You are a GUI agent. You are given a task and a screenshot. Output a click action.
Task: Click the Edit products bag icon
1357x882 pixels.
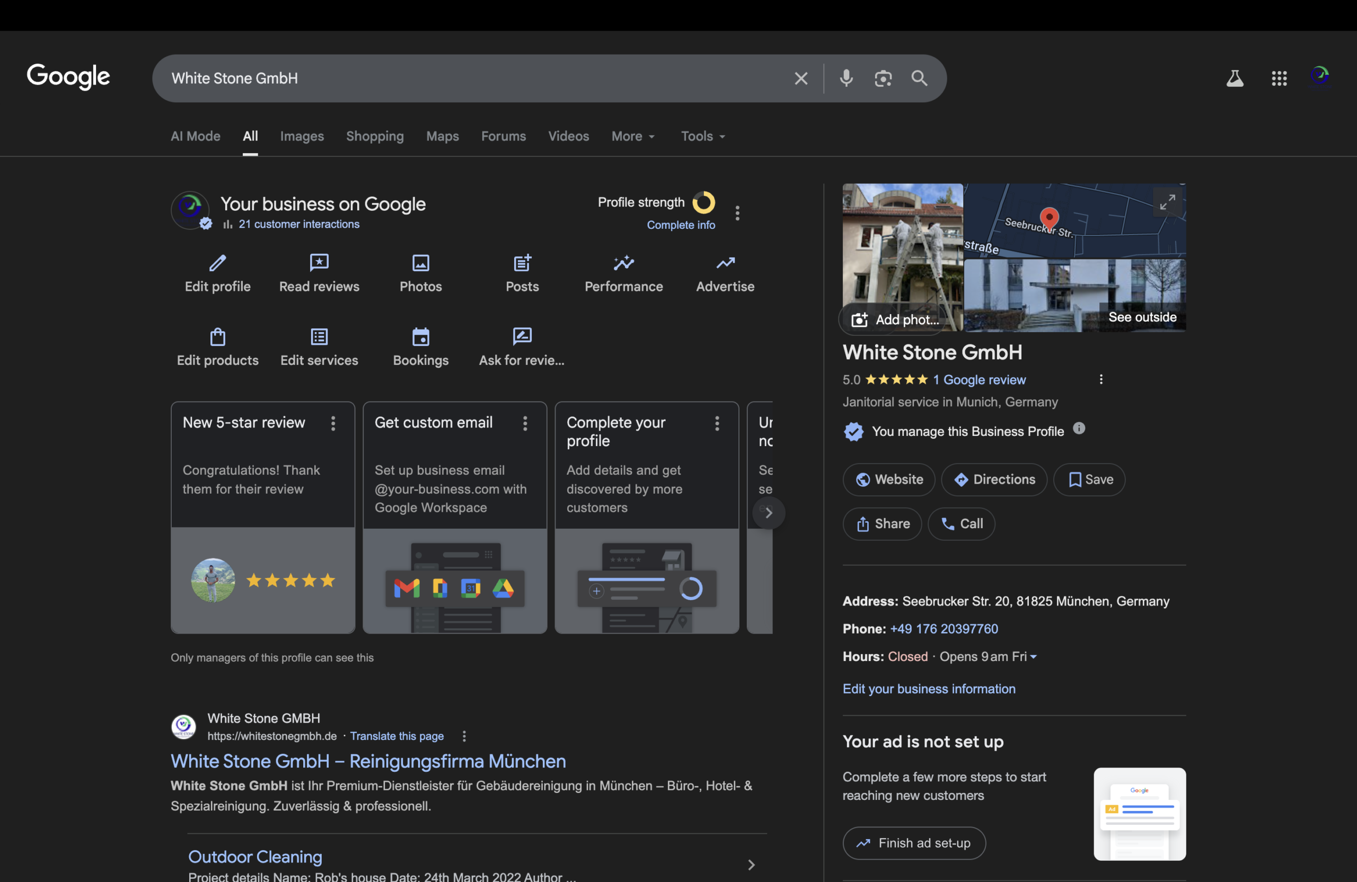(x=217, y=337)
